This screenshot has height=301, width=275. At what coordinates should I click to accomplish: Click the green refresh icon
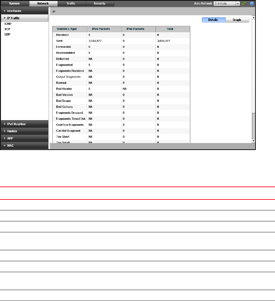[244, 3]
